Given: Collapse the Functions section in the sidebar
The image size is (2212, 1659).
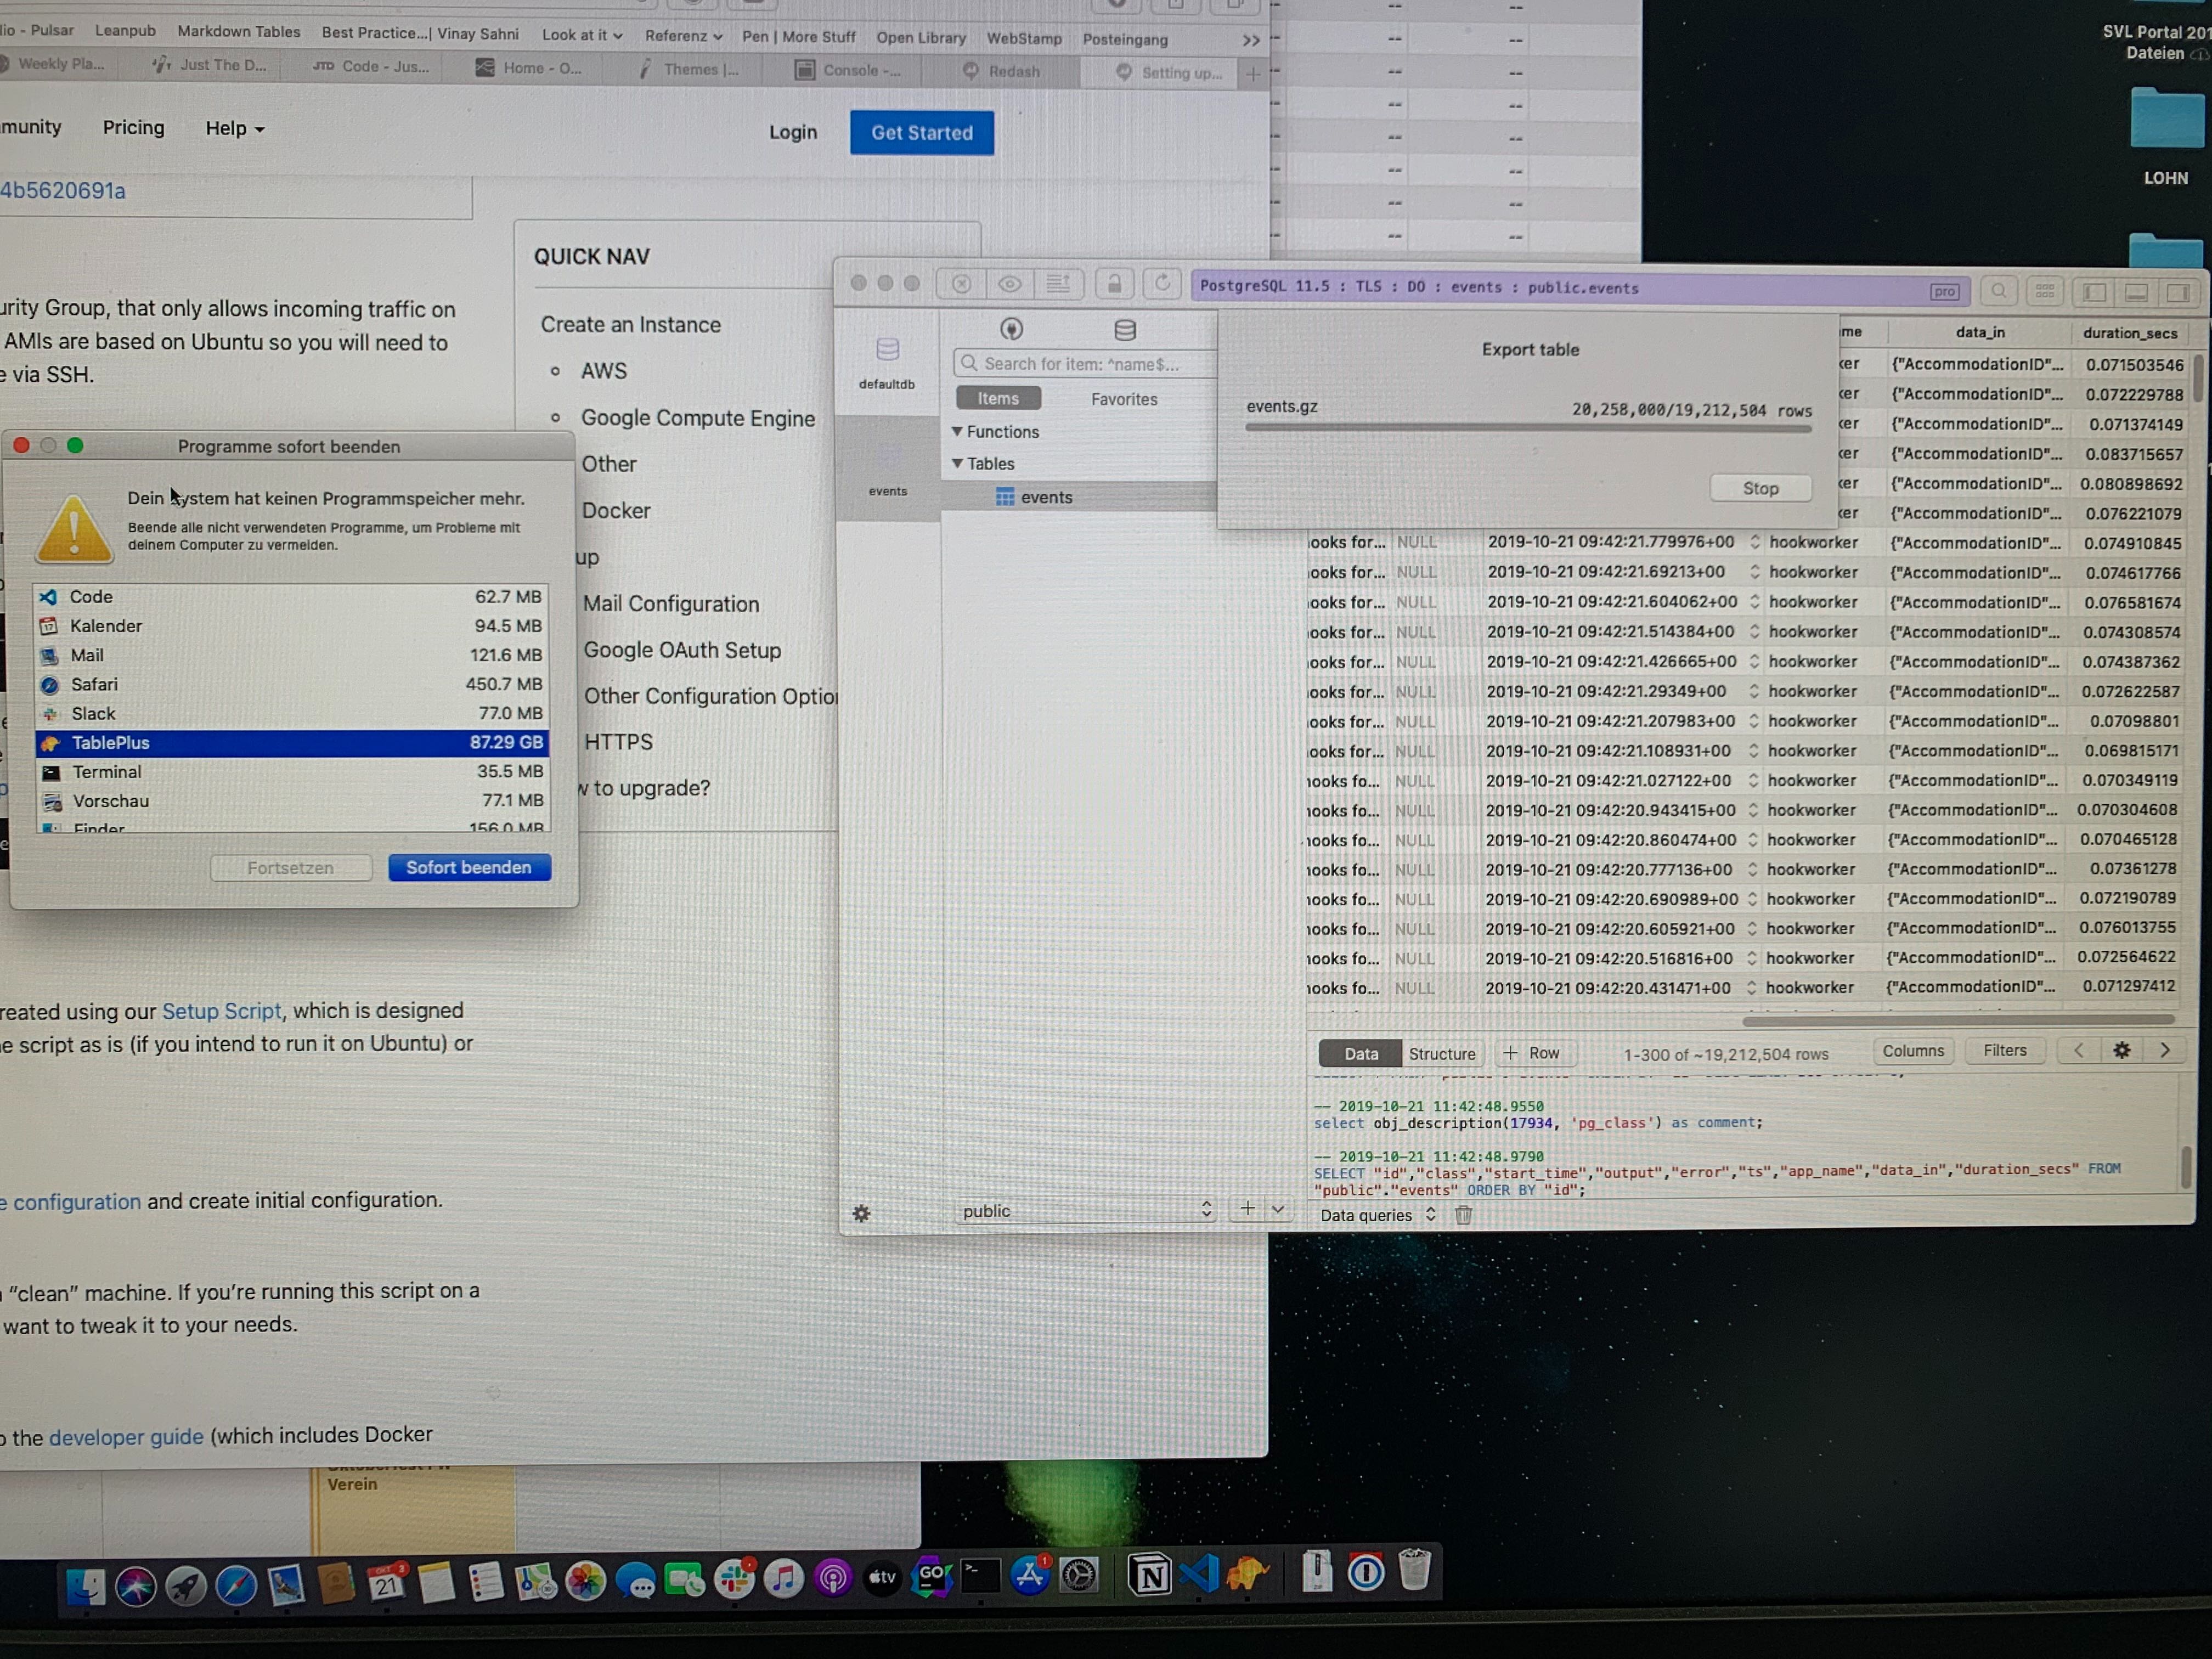Looking at the screenshot, I should point(959,431).
